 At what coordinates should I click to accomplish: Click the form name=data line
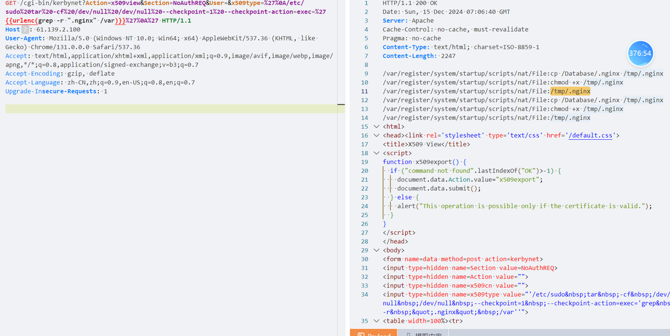click(463, 259)
